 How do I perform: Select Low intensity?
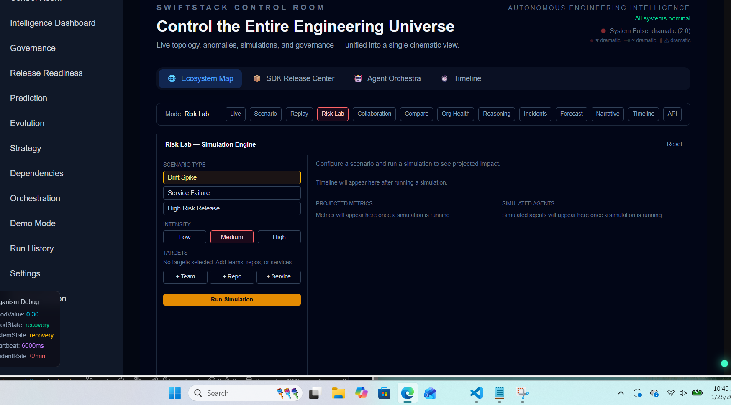point(185,237)
